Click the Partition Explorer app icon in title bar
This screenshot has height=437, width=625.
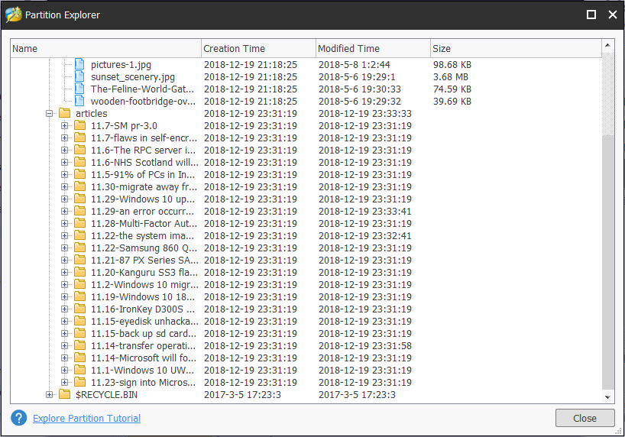pos(13,15)
